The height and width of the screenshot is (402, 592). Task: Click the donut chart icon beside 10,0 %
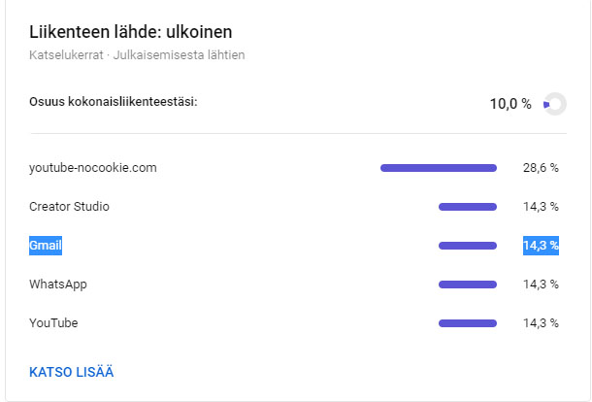tap(554, 104)
